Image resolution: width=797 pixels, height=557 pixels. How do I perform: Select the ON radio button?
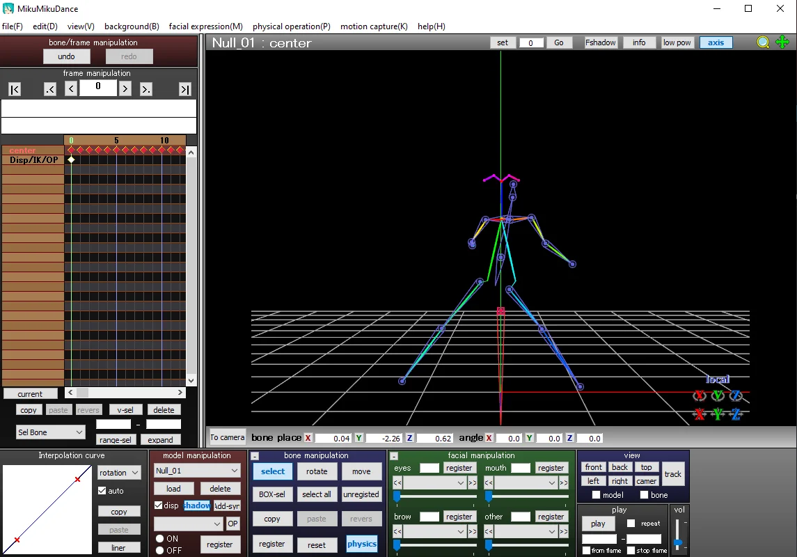[x=159, y=539]
